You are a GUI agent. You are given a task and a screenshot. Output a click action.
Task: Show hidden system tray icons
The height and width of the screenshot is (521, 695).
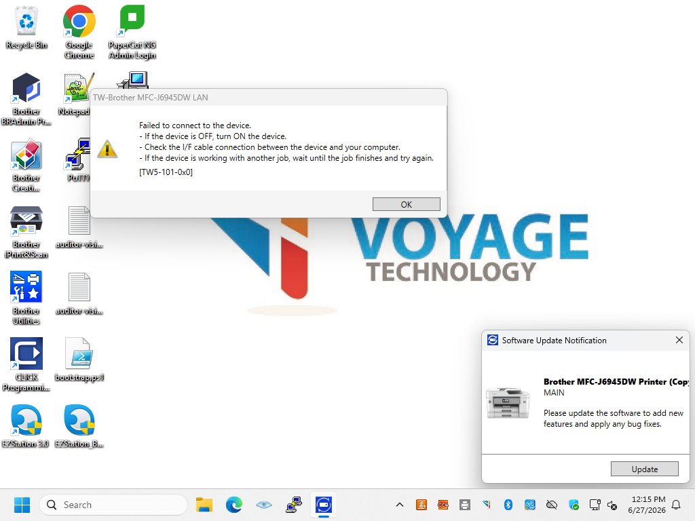click(399, 505)
